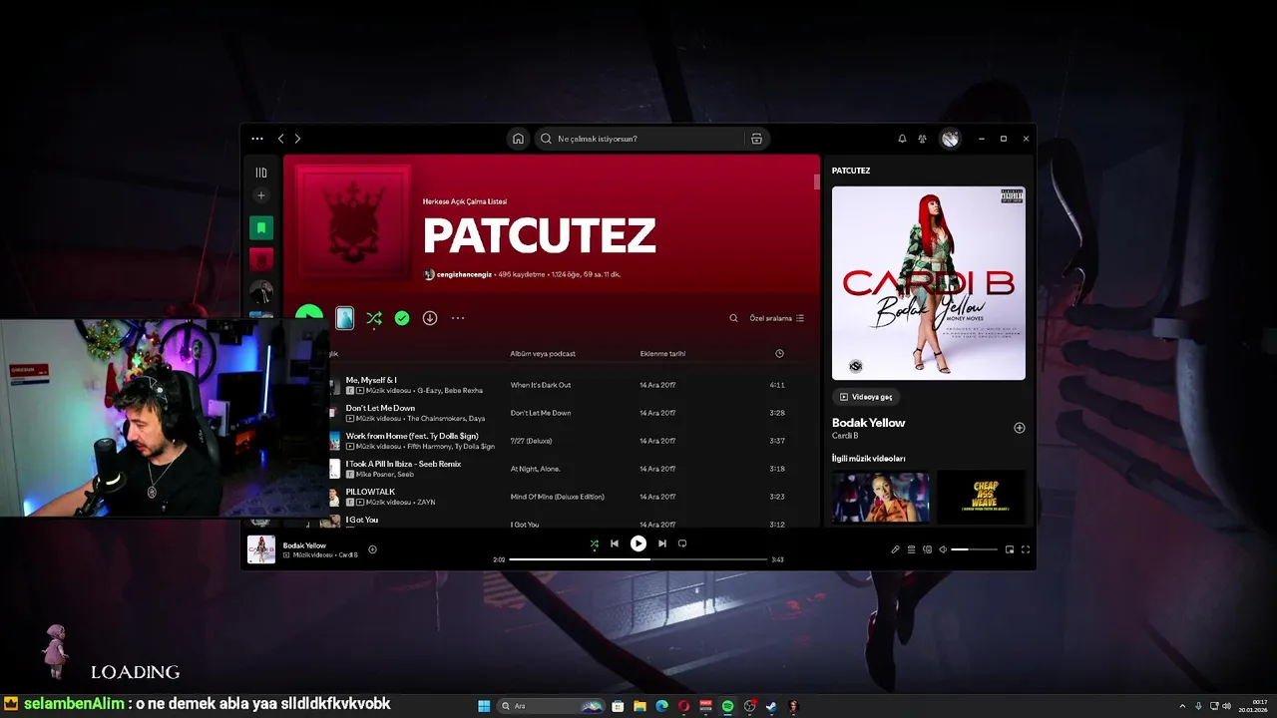Screen dimensions: 1277x718
Task: Open notifications bell in Spotify
Action: [x=902, y=139]
